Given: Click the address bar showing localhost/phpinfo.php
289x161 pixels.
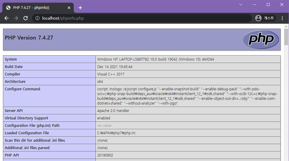Looking at the screenshot, I should (142, 18).
